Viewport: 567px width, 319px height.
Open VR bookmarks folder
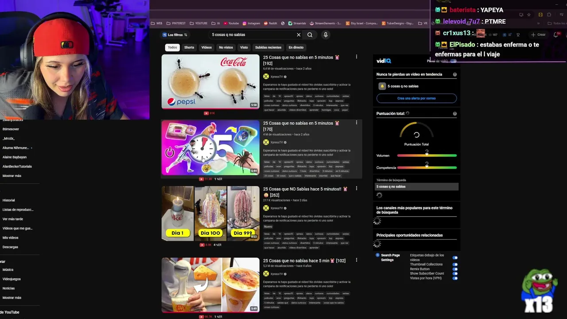(x=423, y=23)
